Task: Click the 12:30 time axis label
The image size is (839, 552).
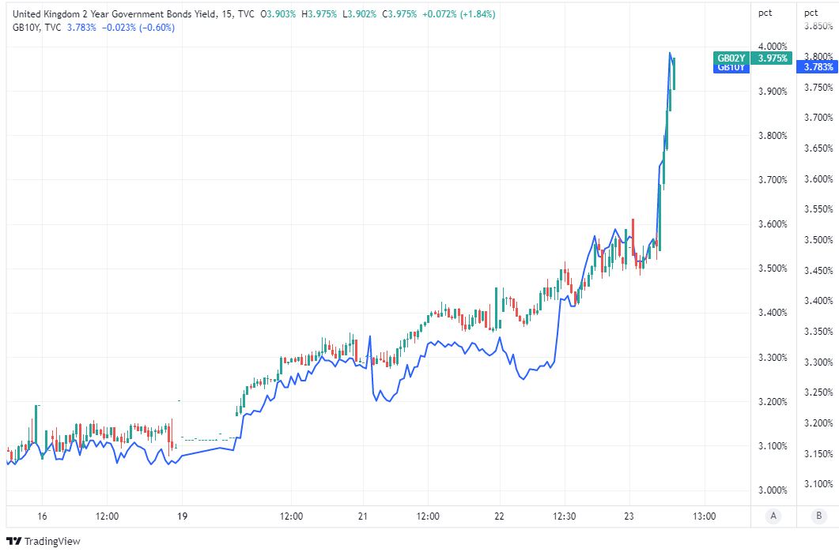Action: 564,516
